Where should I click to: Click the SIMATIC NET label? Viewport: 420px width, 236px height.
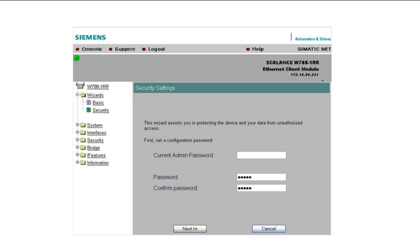click(x=314, y=49)
